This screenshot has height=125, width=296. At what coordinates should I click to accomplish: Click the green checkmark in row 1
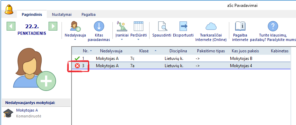(77, 59)
